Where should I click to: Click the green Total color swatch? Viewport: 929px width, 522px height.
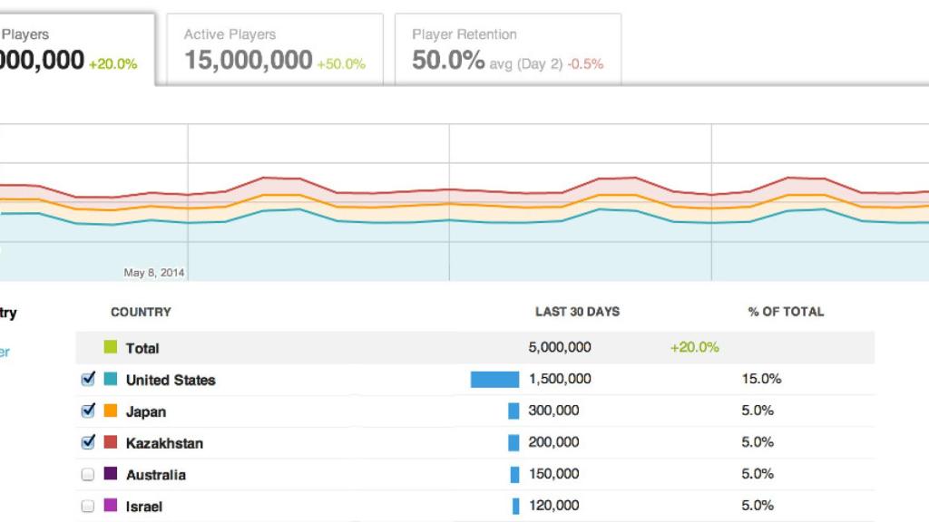[111, 347]
